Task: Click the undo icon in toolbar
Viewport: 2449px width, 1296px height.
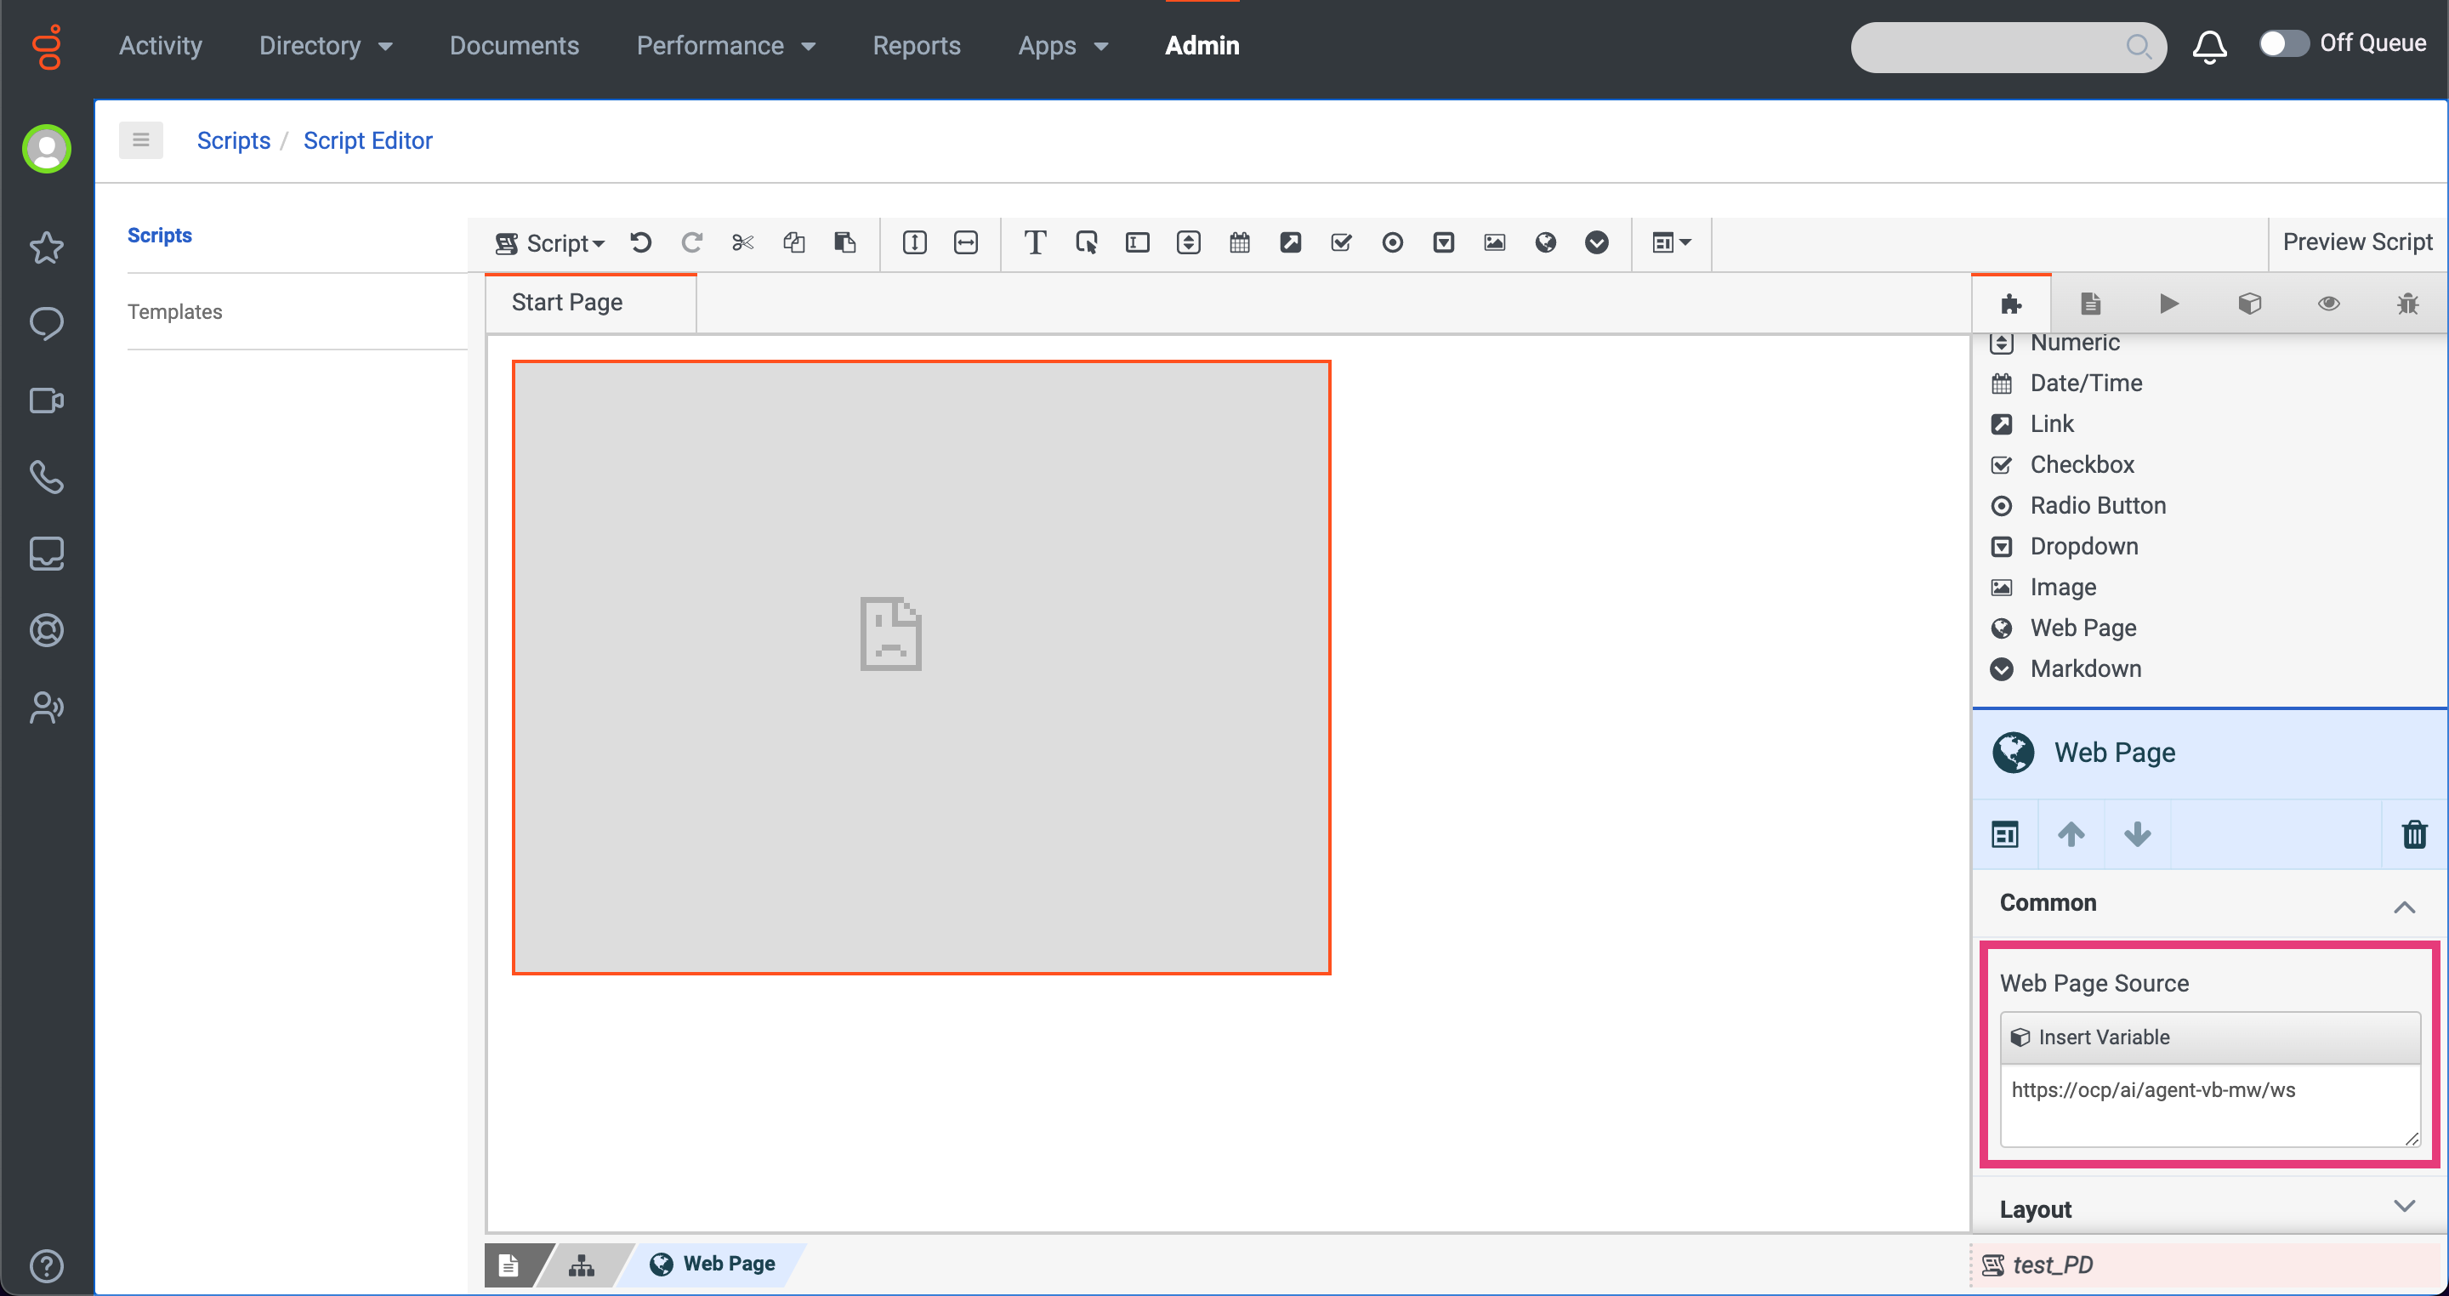Action: (641, 242)
